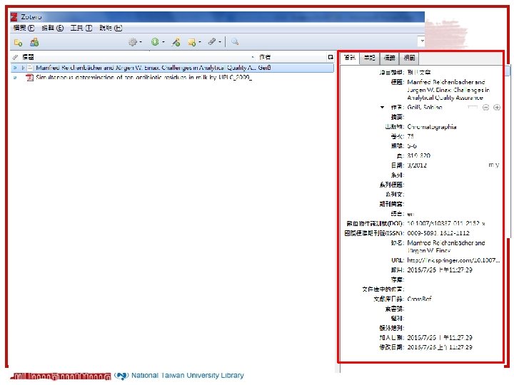Click the Zotero logo in the title bar

coord(14,16)
